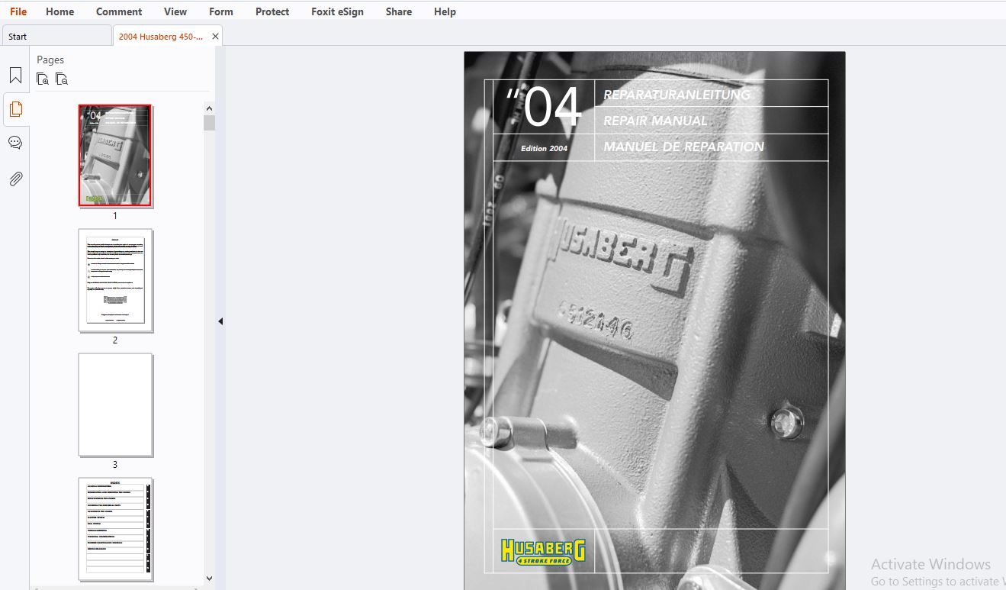Image resolution: width=1006 pixels, height=590 pixels.
Task: Select page 1 cover thumbnail
Action: 115,156
